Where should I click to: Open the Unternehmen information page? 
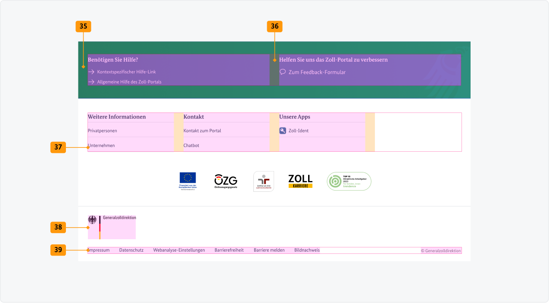point(101,145)
